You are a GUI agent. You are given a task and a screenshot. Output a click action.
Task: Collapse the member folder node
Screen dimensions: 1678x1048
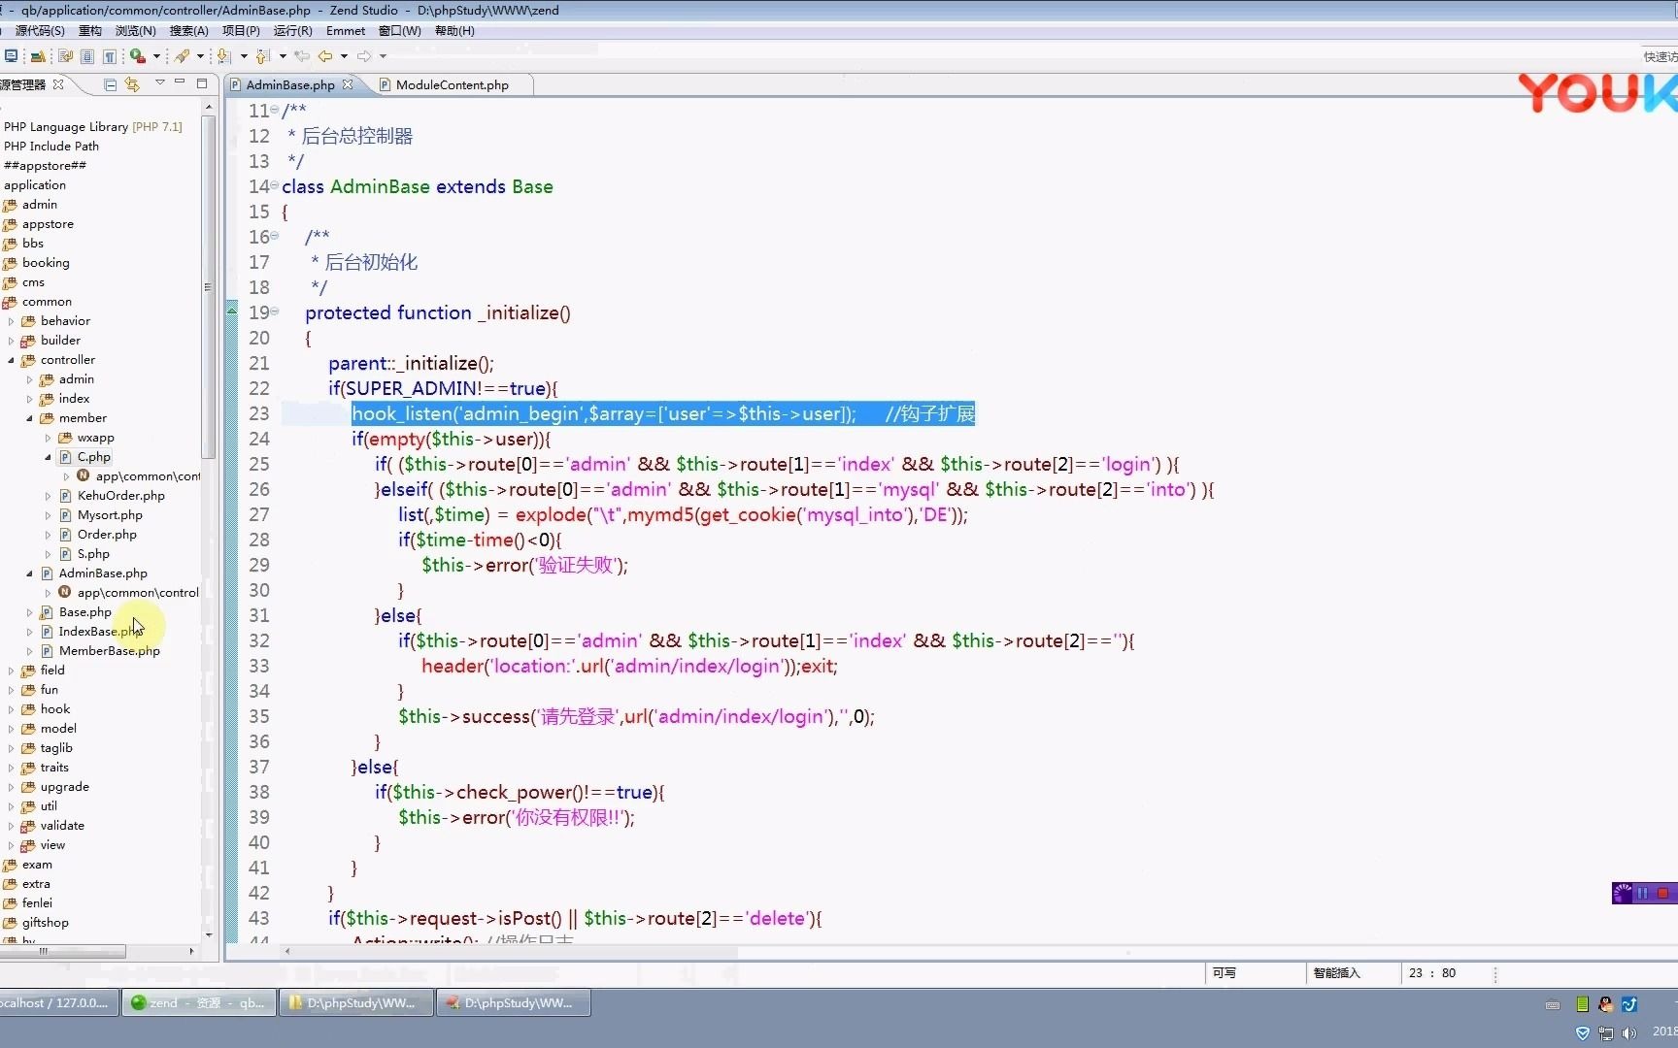point(29,418)
